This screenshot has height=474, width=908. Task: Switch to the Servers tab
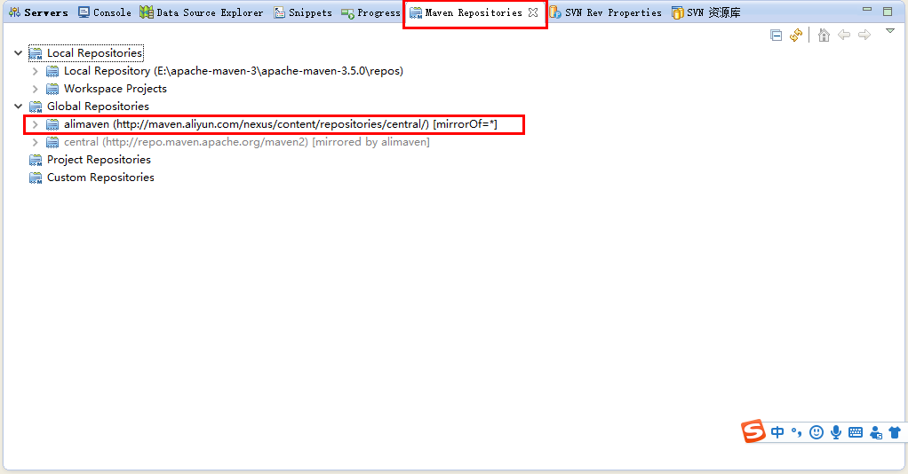39,12
